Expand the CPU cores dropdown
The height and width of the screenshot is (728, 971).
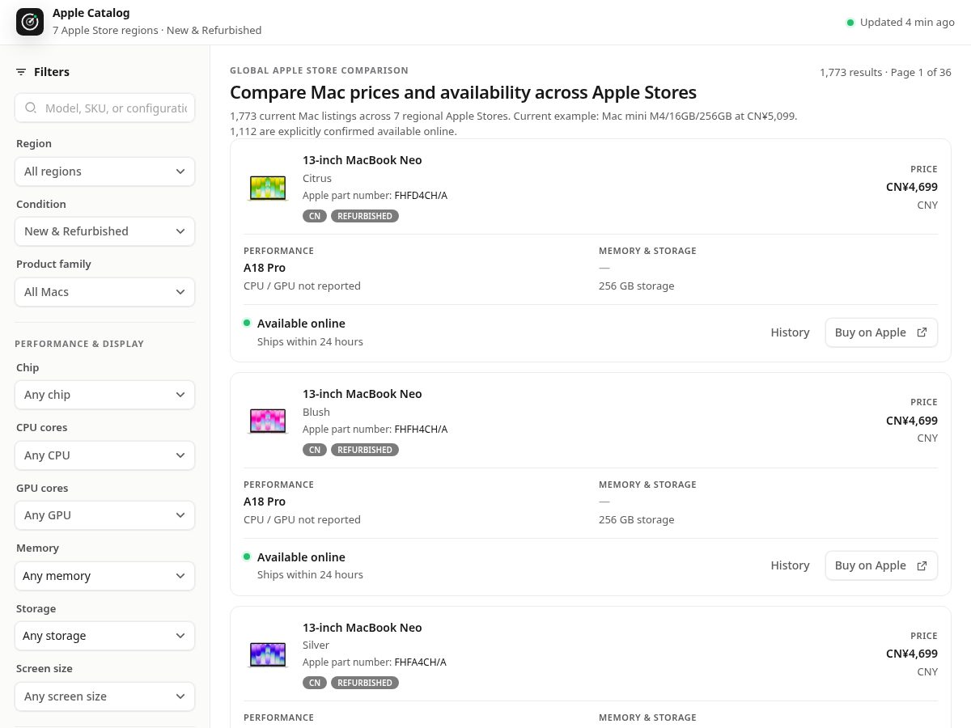point(104,455)
